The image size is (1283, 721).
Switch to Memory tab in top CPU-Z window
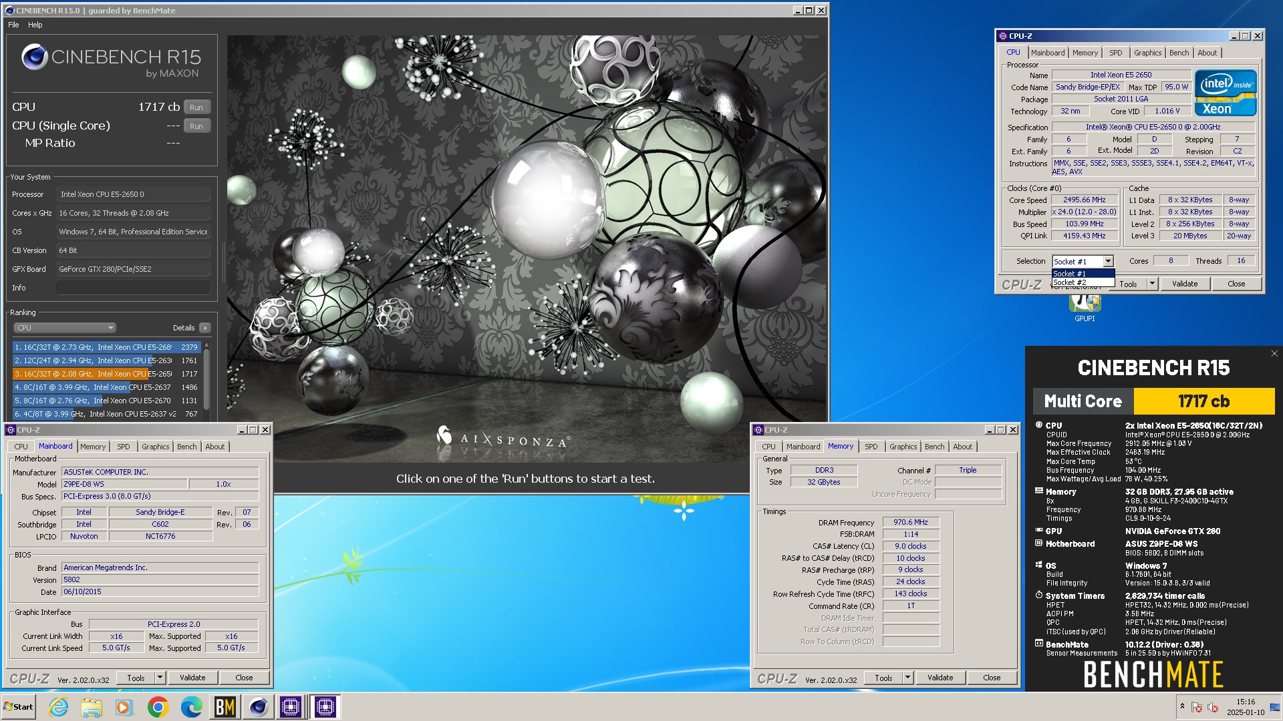tap(1085, 53)
